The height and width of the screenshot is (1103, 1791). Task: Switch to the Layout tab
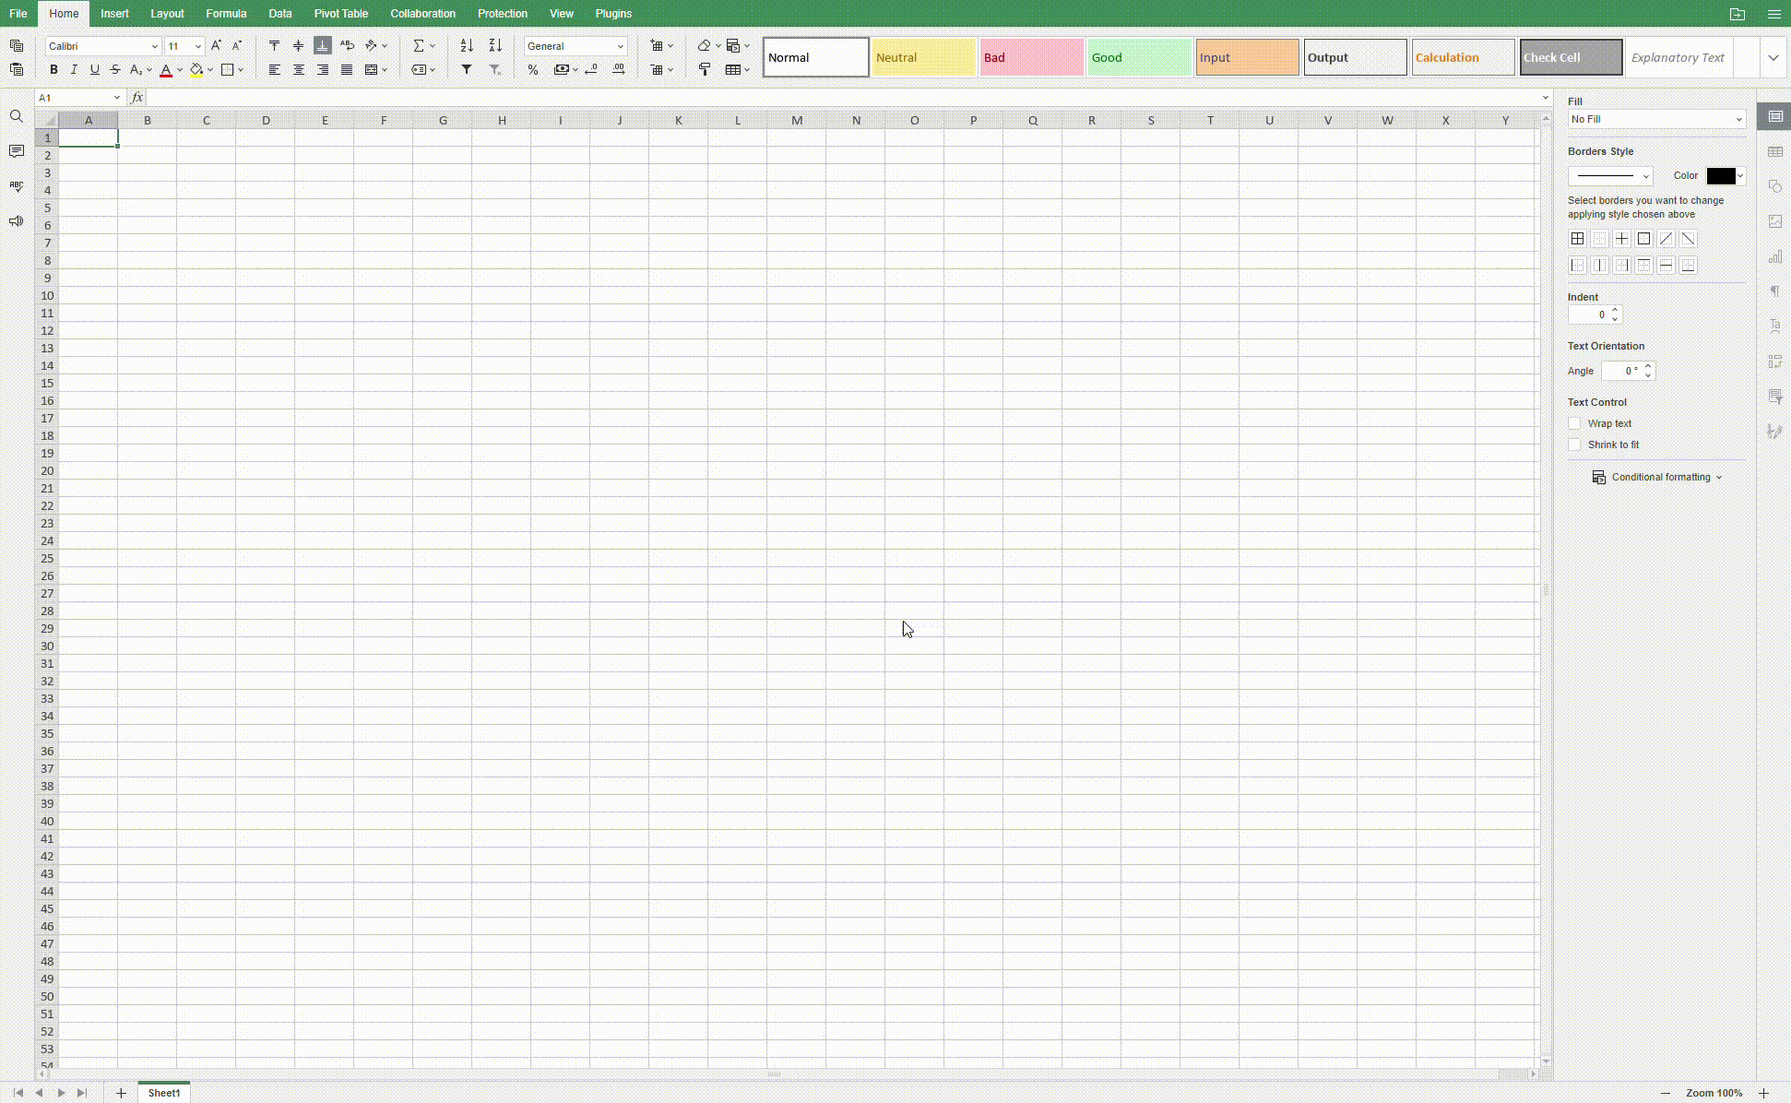pos(167,14)
